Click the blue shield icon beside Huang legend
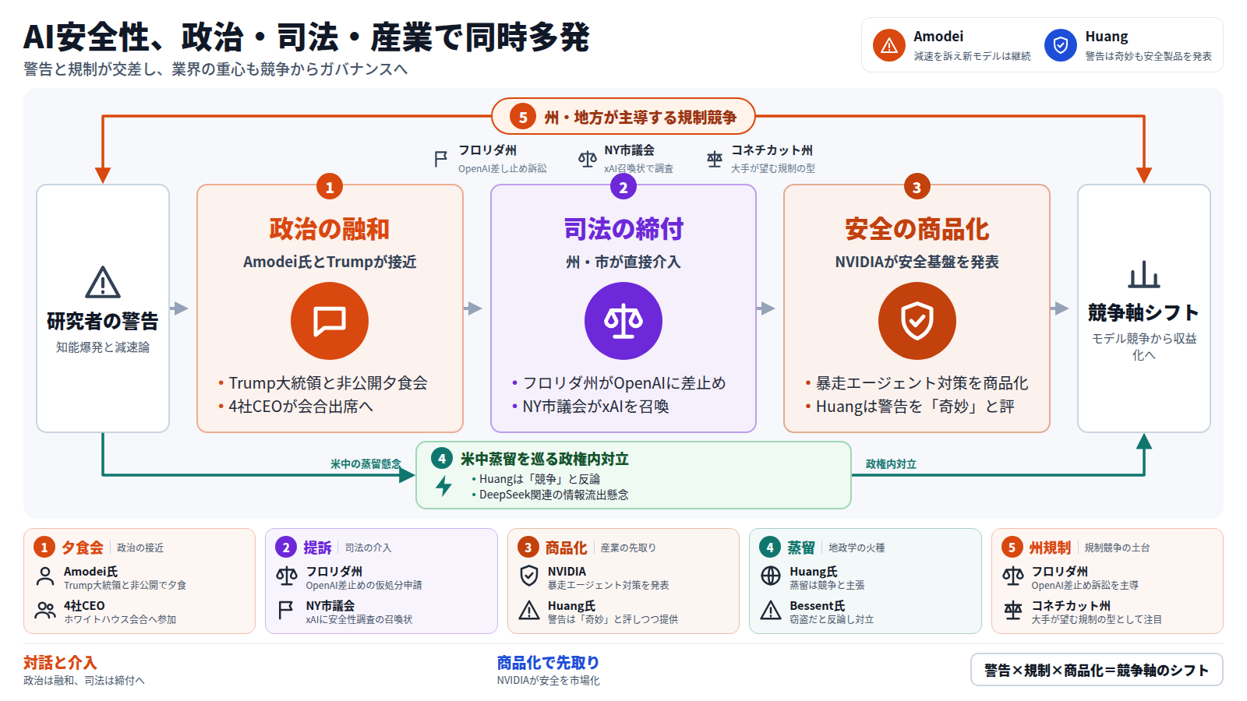 coord(1060,45)
